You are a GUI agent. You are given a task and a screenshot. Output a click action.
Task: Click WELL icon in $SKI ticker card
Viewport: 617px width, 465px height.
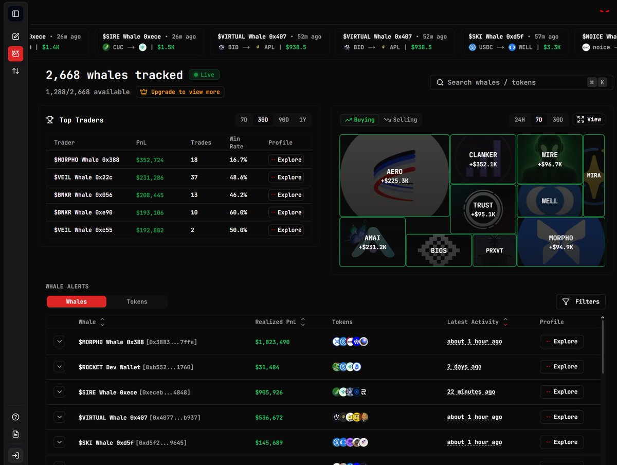(x=512, y=47)
